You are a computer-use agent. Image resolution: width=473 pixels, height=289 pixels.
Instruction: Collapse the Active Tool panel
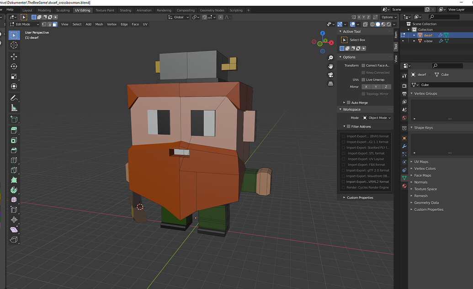point(340,31)
